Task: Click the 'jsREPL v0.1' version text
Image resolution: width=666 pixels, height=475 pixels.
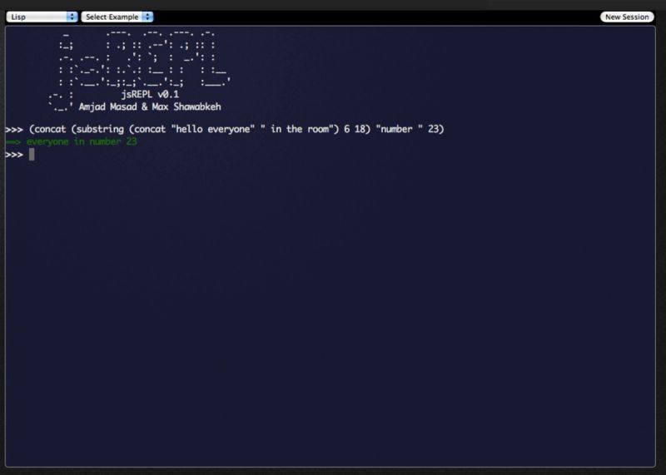Action: (150, 94)
